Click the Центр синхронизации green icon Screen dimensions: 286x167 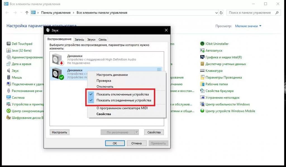(x=9, y=111)
